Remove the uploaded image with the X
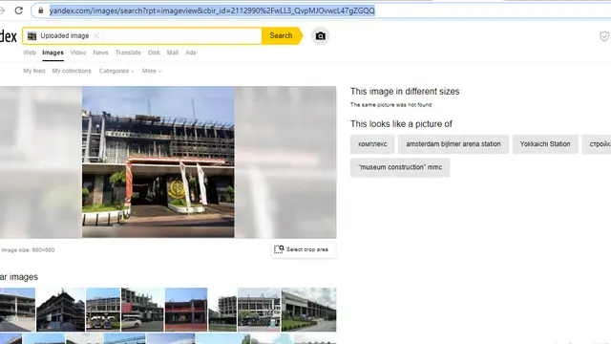Image resolution: width=611 pixels, height=344 pixels. pyautogui.click(x=96, y=36)
